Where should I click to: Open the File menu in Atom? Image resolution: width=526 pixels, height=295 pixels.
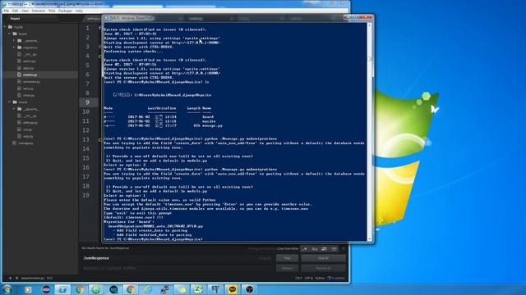pyautogui.click(x=7, y=11)
